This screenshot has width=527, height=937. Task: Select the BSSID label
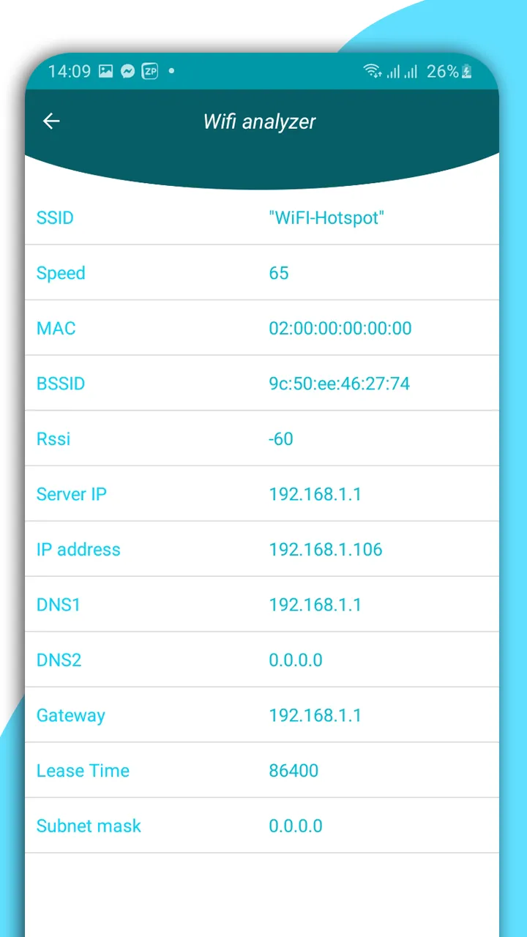(61, 384)
